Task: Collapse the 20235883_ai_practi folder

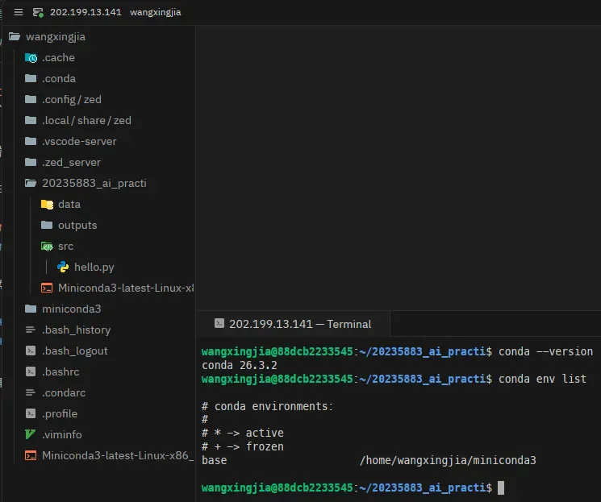Action: click(x=94, y=184)
